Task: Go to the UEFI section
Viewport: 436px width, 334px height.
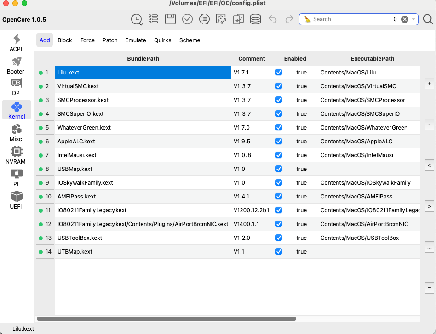Action: (16, 200)
